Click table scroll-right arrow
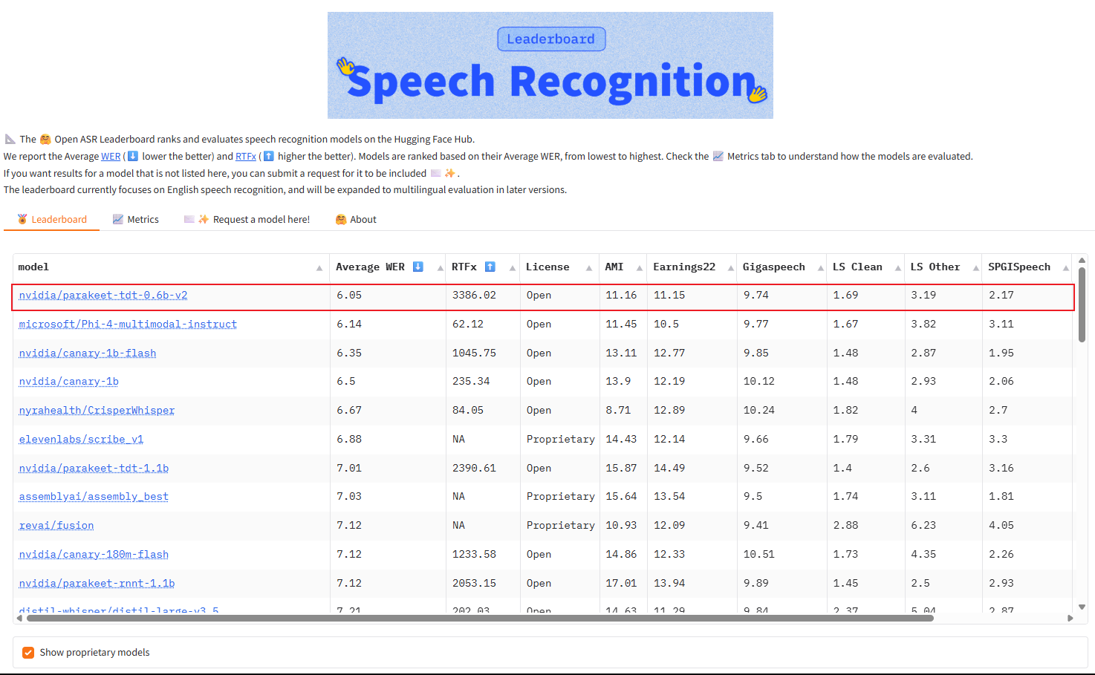 click(1070, 618)
